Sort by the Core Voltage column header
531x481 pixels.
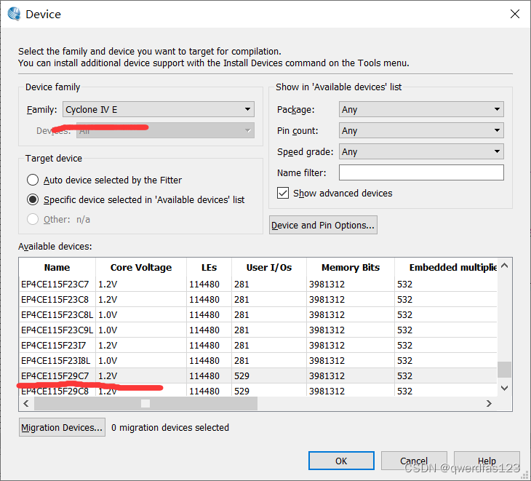[141, 267]
